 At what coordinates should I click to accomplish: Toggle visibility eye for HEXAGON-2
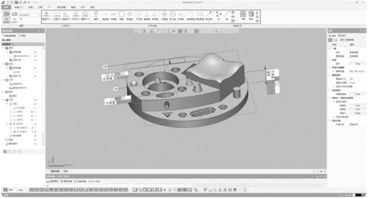click(35, 56)
